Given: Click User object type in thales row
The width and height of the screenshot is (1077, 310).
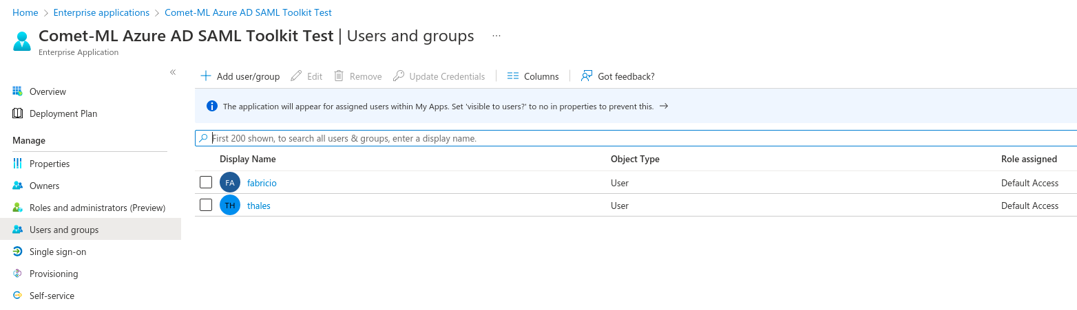Looking at the screenshot, I should (620, 206).
